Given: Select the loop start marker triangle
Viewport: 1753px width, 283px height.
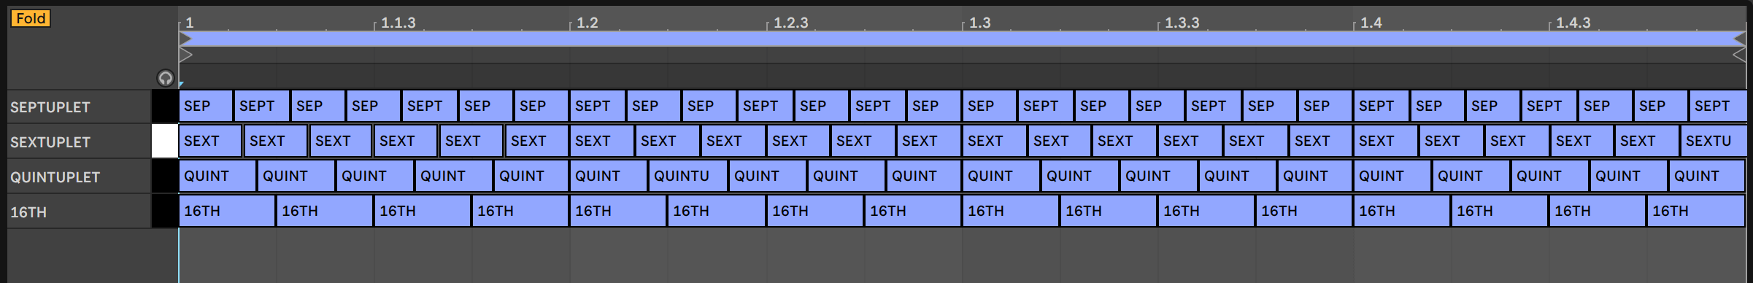Looking at the screenshot, I should pyautogui.click(x=185, y=39).
